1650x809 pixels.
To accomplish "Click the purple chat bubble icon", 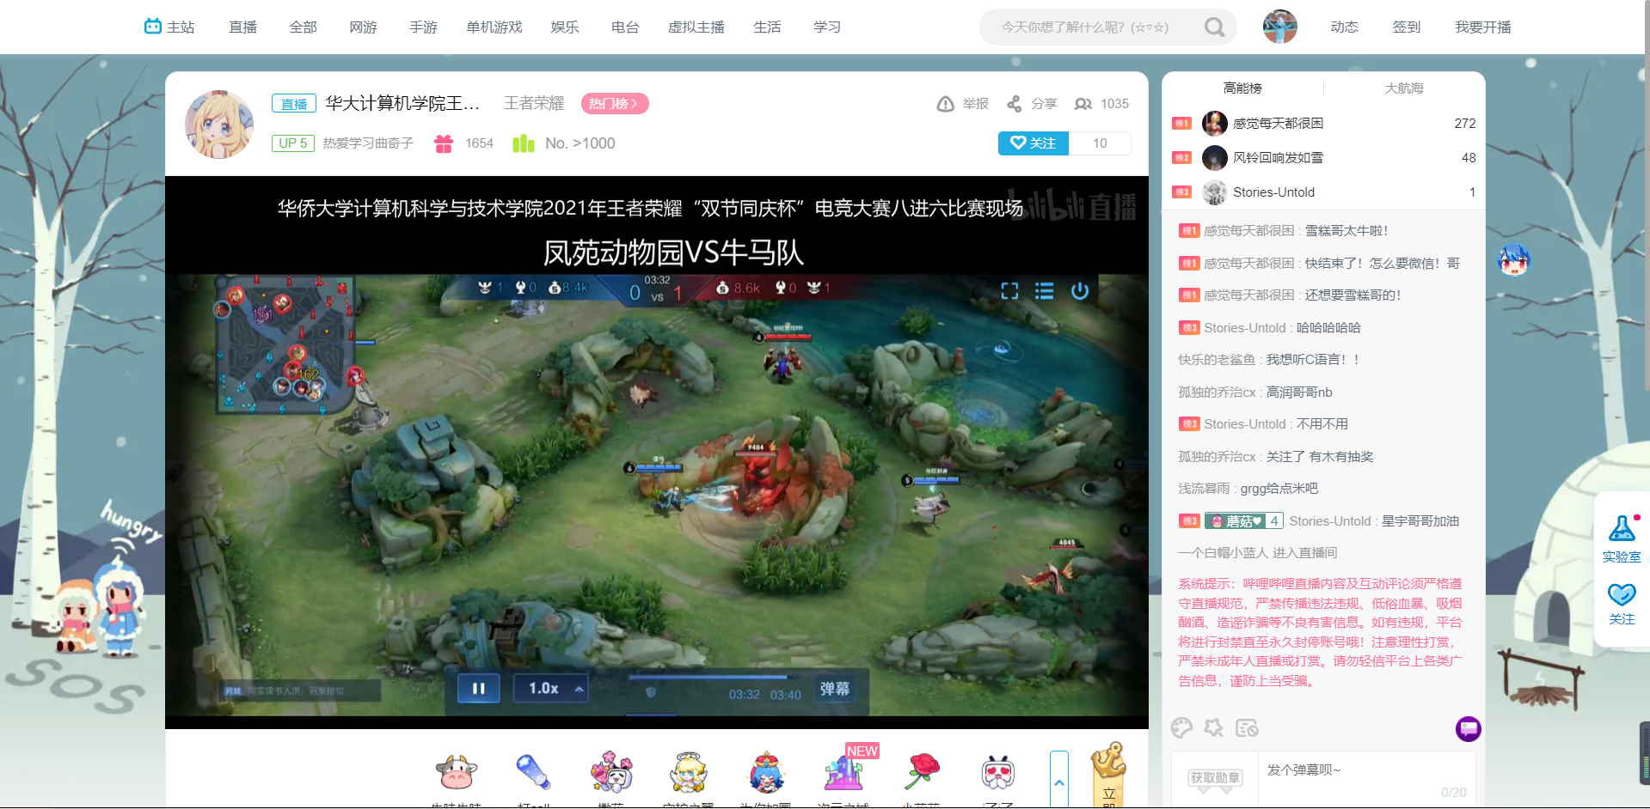I will (1468, 729).
